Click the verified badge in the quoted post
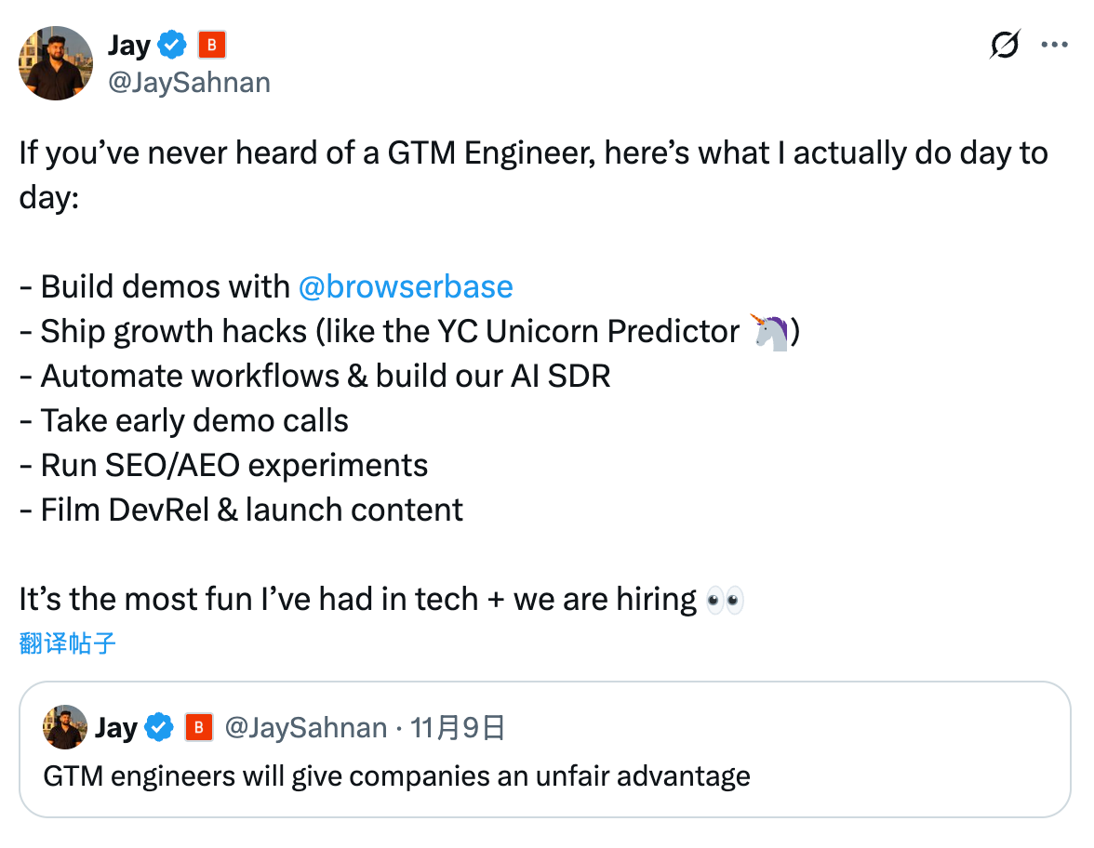 (161, 727)
